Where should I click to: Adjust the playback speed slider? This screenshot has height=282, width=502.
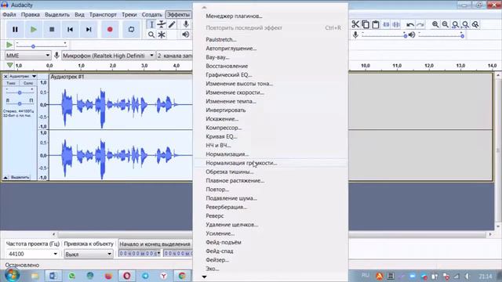click(41, 45)
